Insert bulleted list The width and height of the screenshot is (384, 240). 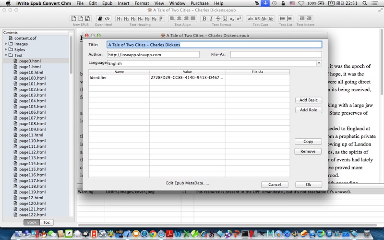(282, 19)
